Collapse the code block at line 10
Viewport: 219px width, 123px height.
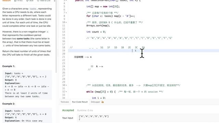(66, 22)
